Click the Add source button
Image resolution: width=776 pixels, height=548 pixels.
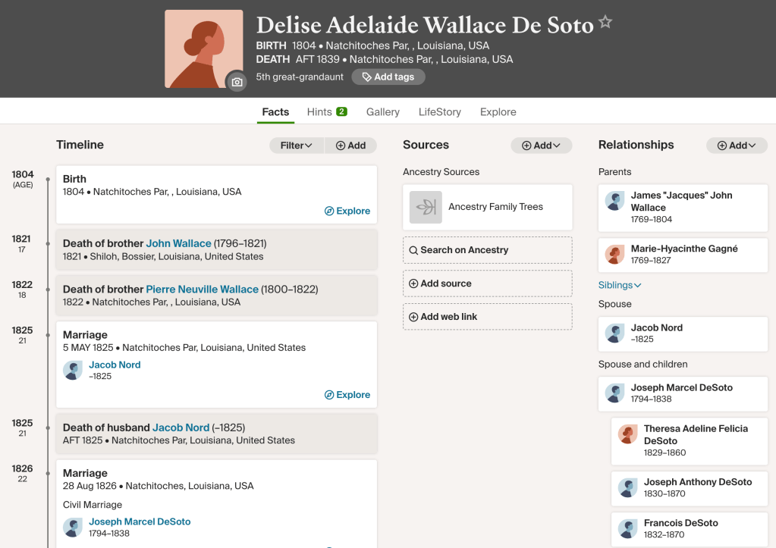point(487,283)
